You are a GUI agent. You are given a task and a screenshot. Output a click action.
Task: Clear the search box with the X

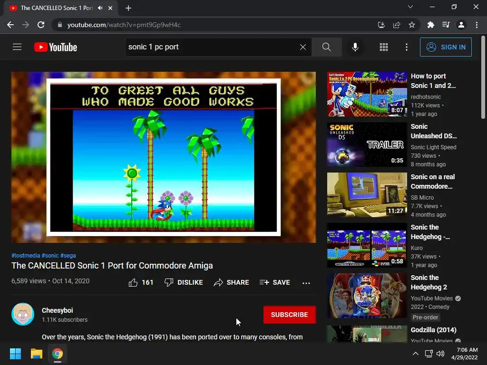click(303, 47)
